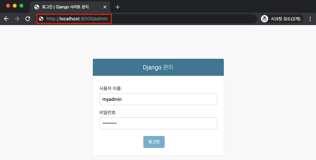Go back with the browser back arrow
The image size is (316, 160).
coord(6,19)
